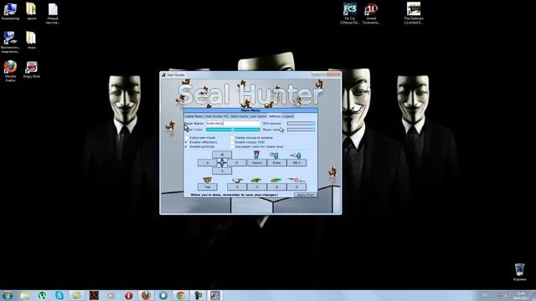
Task: Click the weapon icon above Enter key
Action: pyautogui.click(x=274, y=156)
